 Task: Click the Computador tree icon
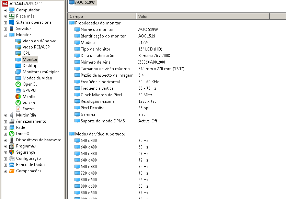tap(12, 10)
